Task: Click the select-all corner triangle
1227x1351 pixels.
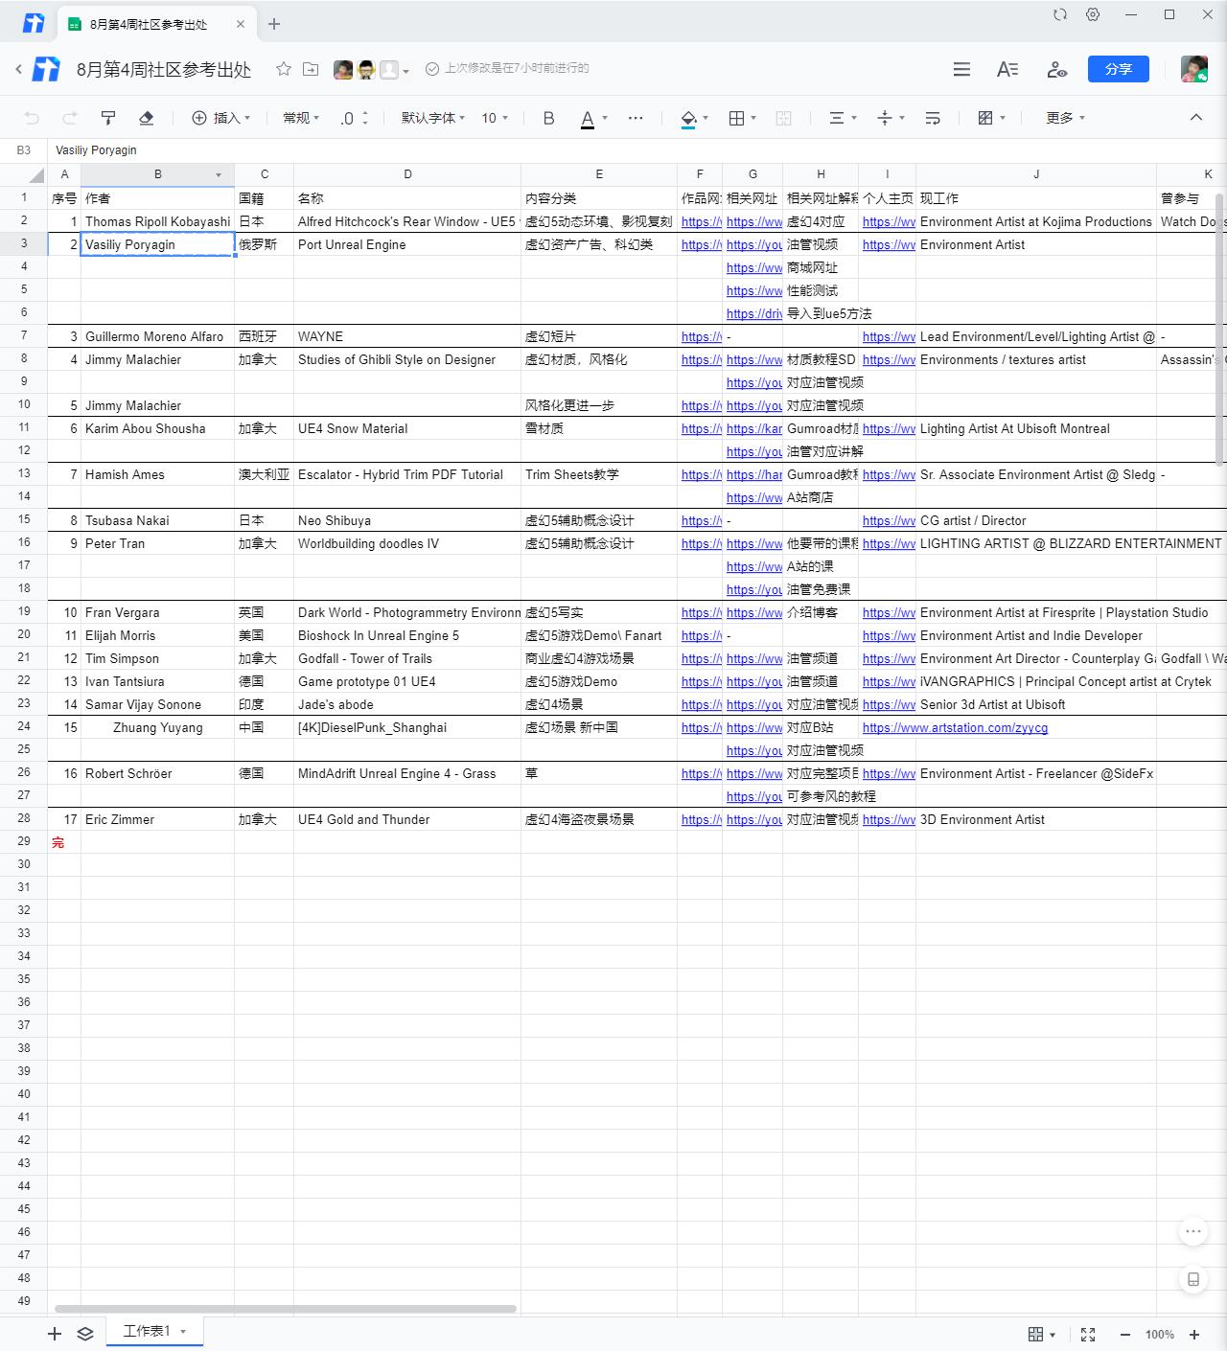Action: coord(35,174)
